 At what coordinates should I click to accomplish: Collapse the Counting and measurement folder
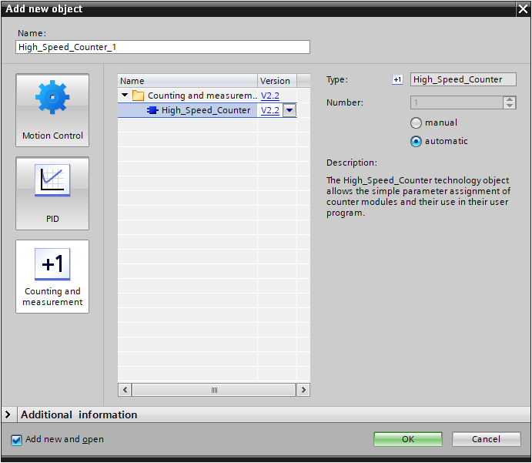point(125,95)
